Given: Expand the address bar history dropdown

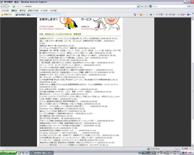Looking at the screenshot, I should pyautogui.click(x=138, y=6).
